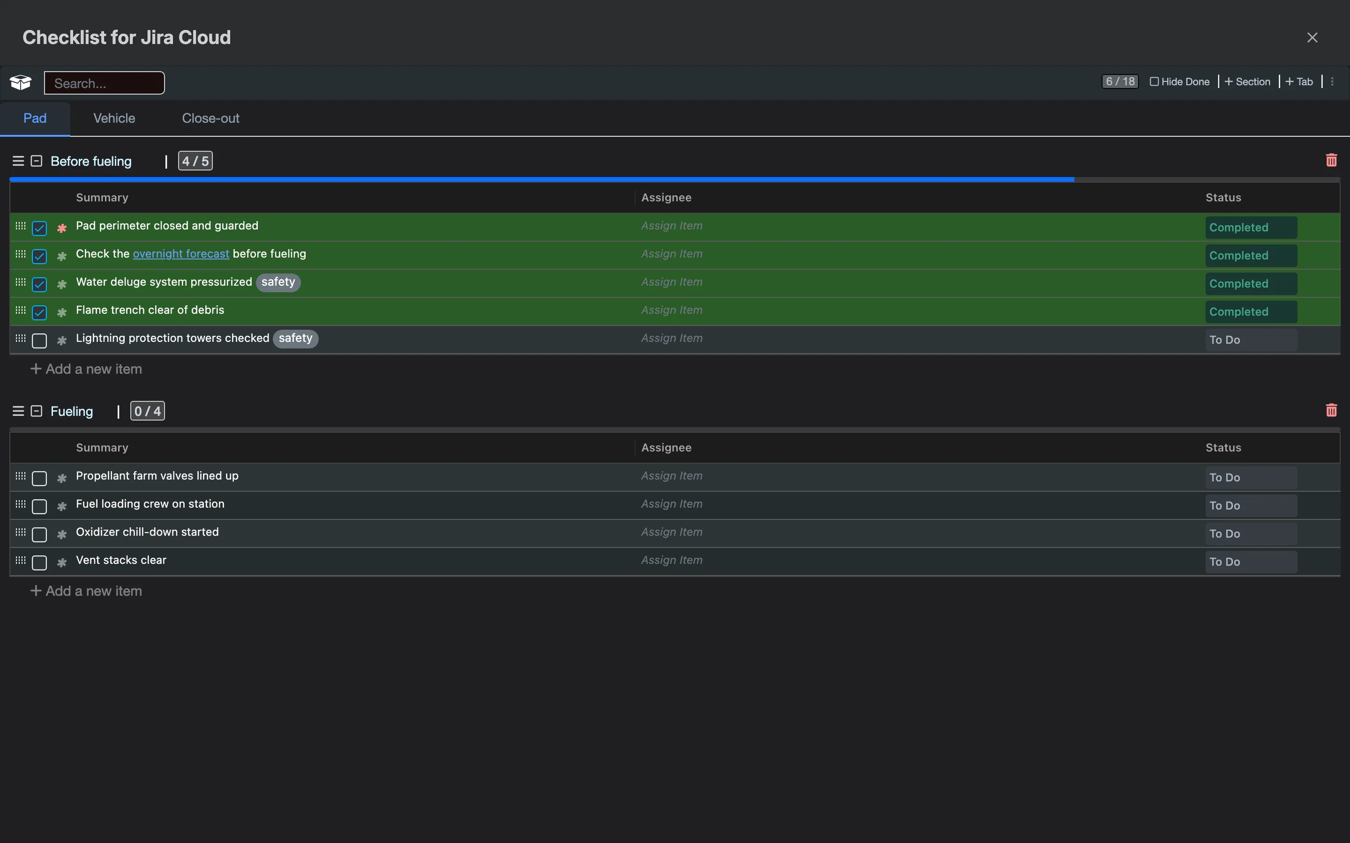Enable the Hide Done checkbox

1154,81
